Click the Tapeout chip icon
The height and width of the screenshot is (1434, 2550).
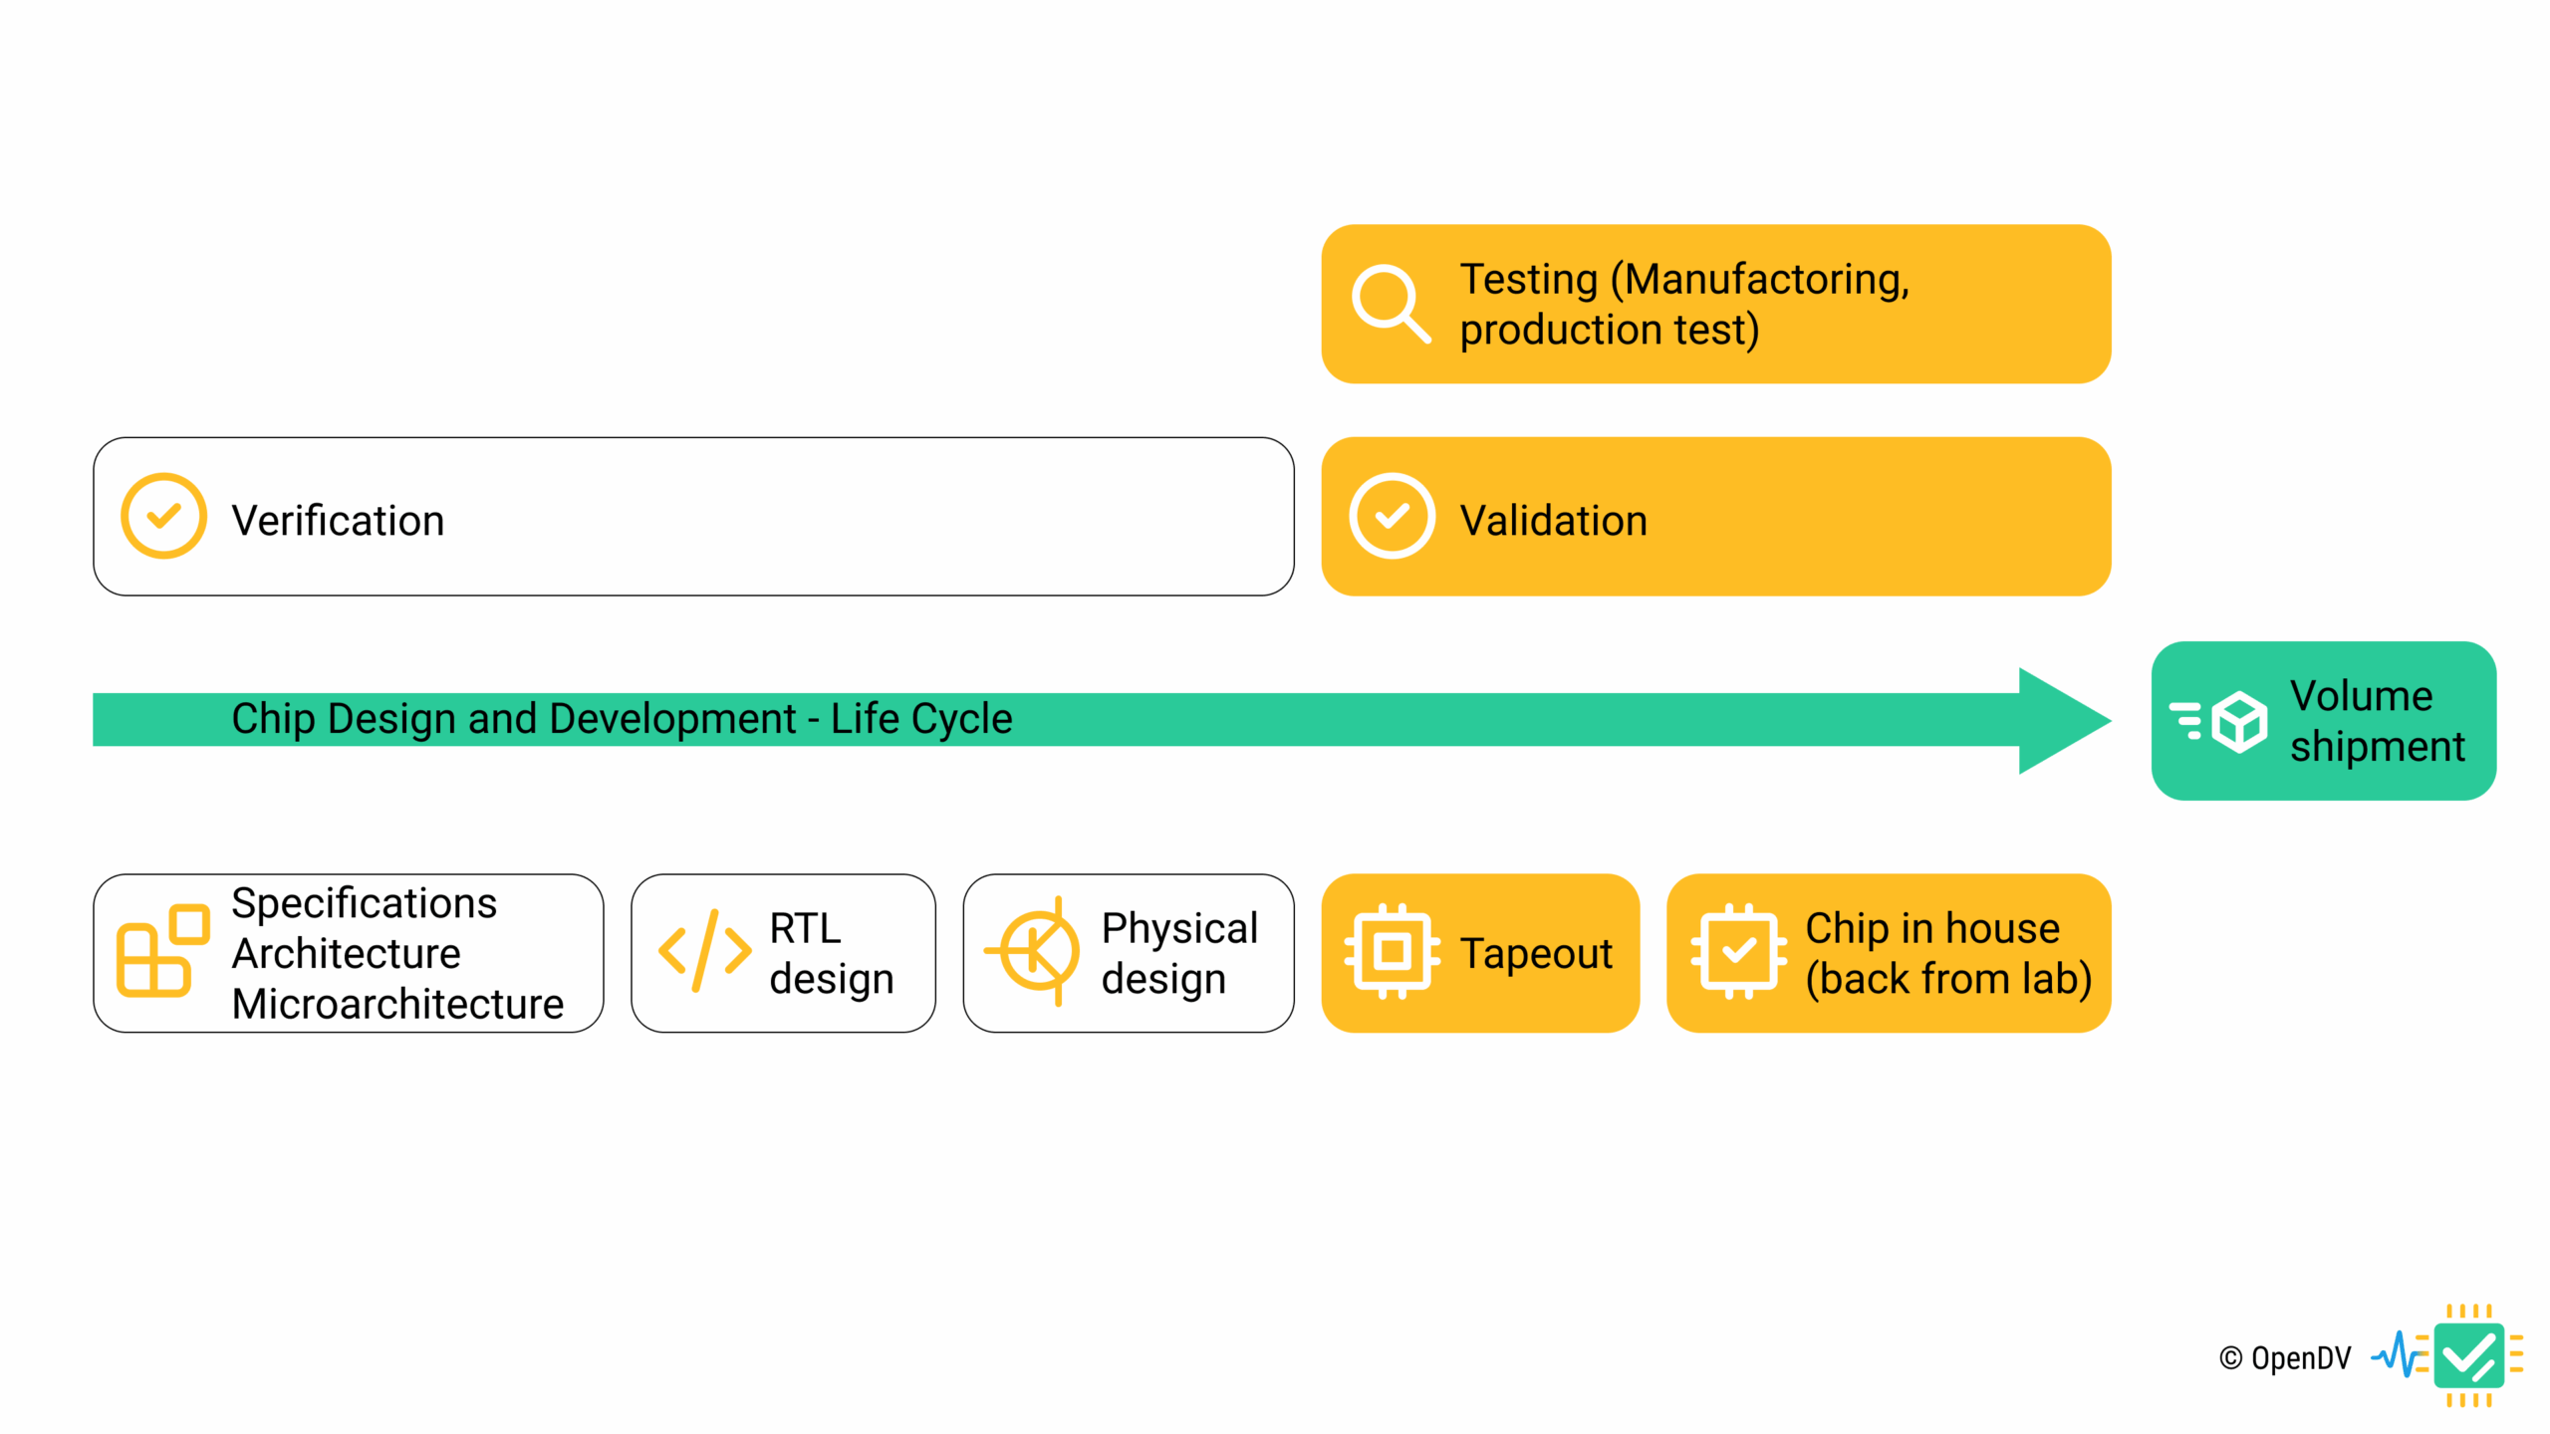point(1392,951)
